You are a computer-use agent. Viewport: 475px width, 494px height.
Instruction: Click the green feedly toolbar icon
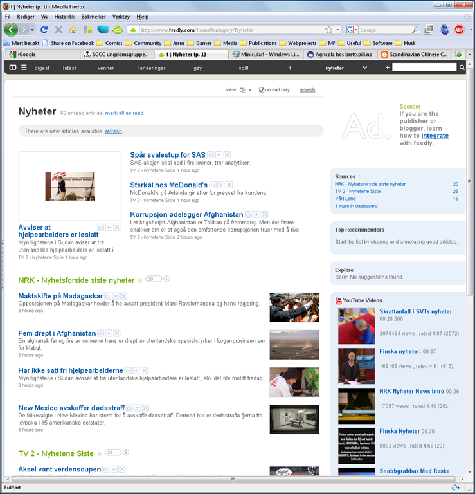click(x=118, y=30)
